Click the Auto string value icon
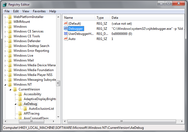This screenshot has width=188, height=132. tap(66, 39)
